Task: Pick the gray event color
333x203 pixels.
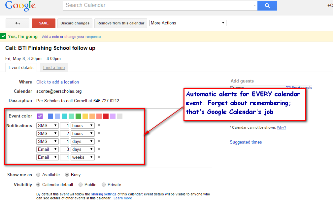Action: point(120,116)
